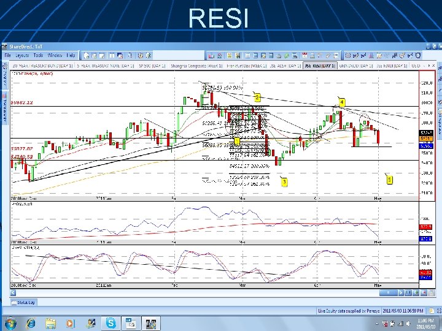Click the green round icon in second toolbar

287,55
